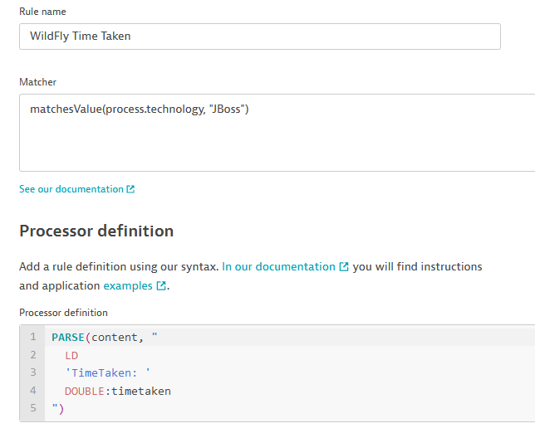Screen dimensions: 535x438
Task: Click line number 3 in editor gutter
Action: (33, 372)
